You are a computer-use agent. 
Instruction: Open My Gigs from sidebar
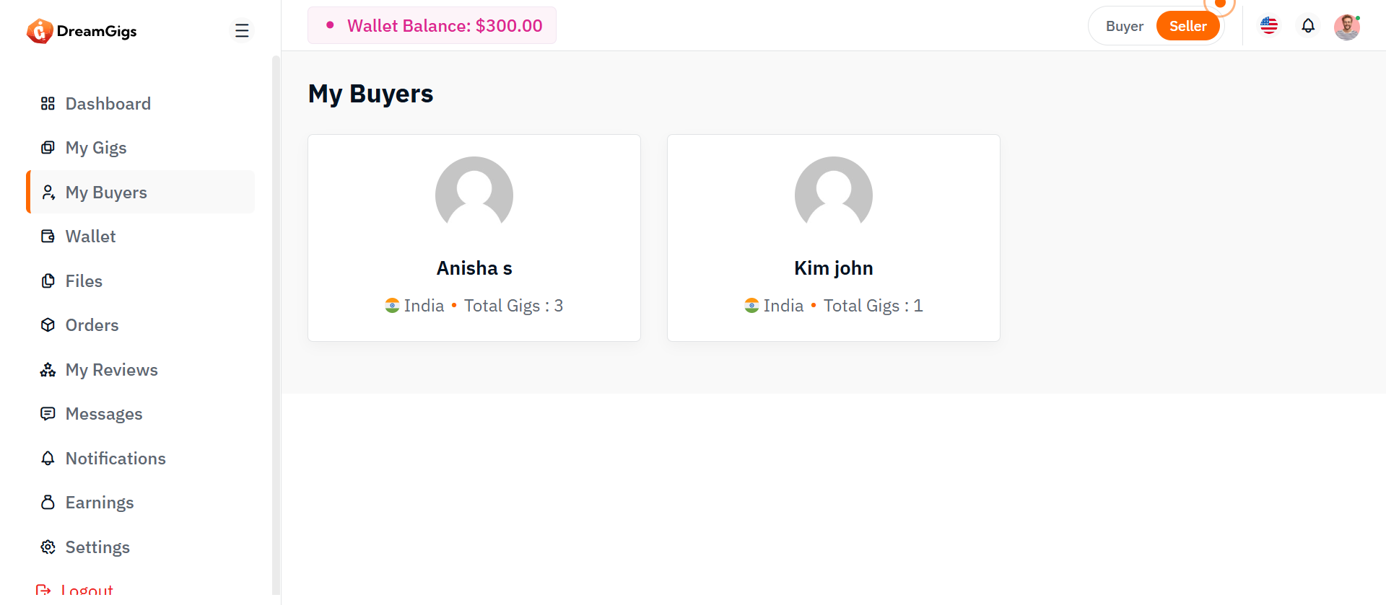click(x=96, y=148)
